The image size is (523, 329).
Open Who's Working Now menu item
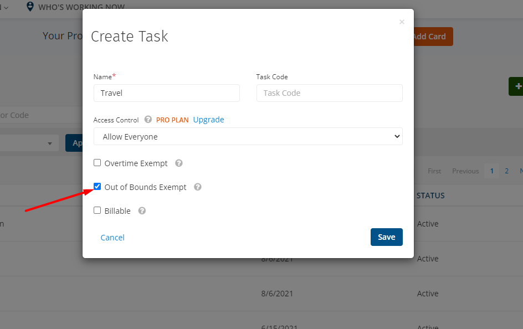pos(81,7)
